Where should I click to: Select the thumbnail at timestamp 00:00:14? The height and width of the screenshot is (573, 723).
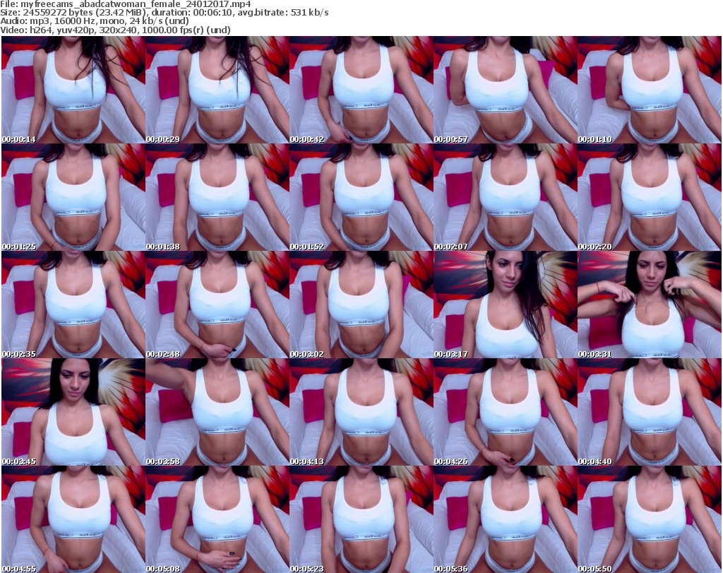[x=73, y=90]
